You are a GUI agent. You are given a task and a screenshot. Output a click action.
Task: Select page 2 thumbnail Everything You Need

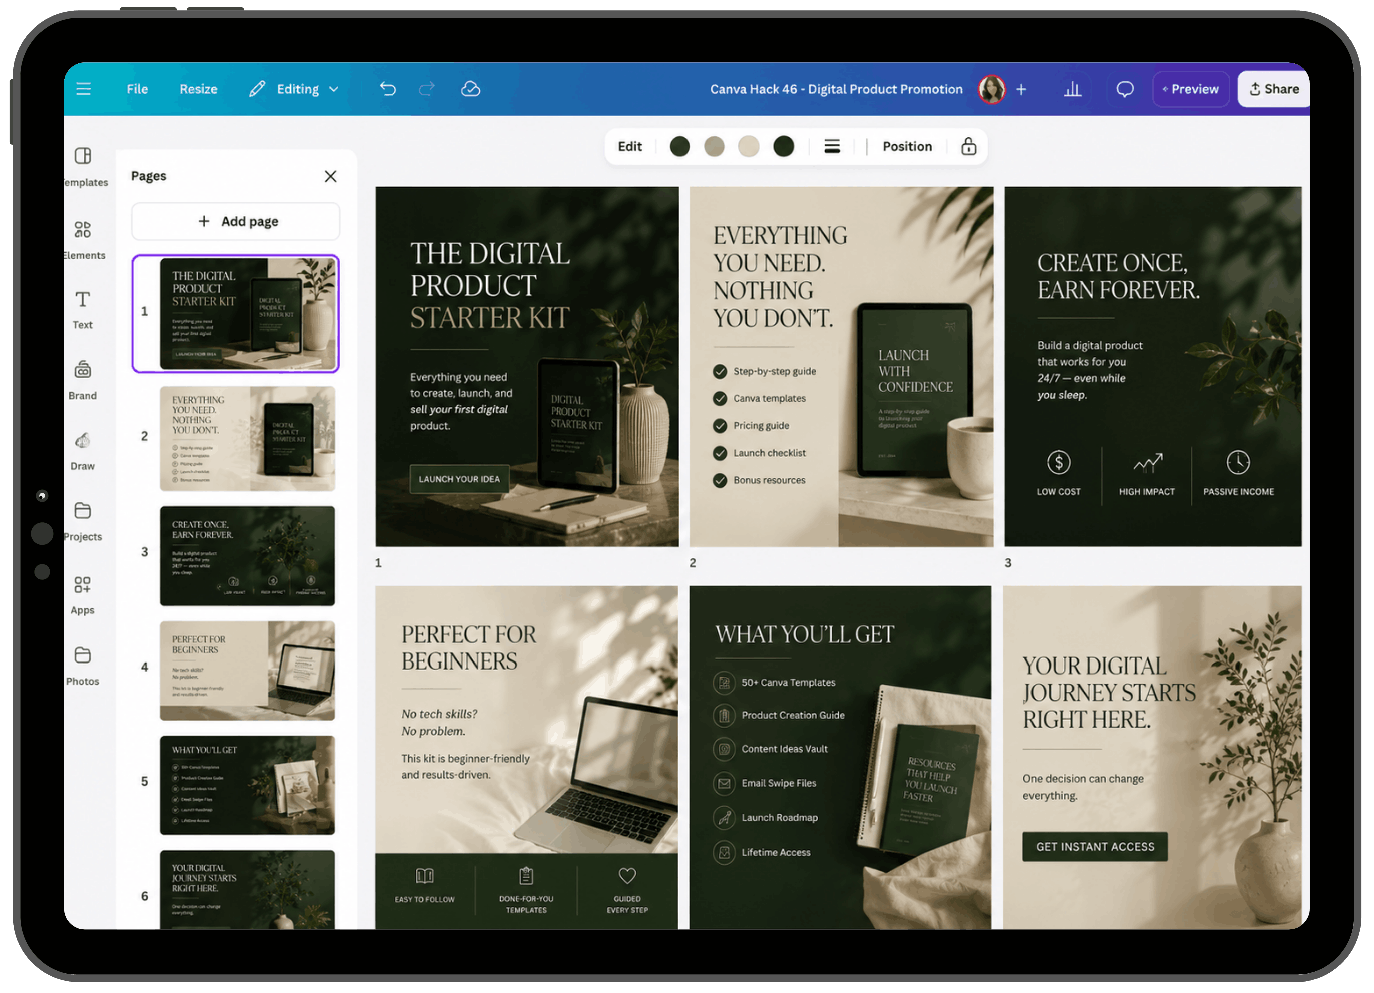point(247,438)
